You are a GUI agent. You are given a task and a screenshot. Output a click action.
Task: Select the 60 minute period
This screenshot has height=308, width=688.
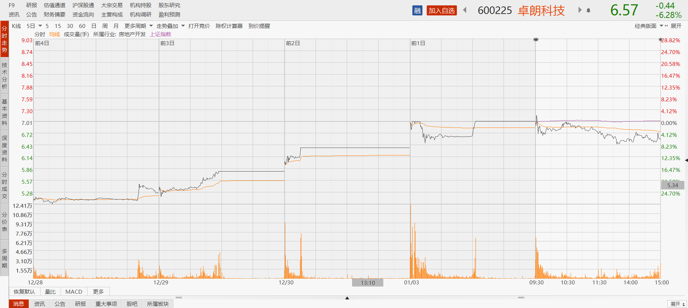tap(82, 26)
